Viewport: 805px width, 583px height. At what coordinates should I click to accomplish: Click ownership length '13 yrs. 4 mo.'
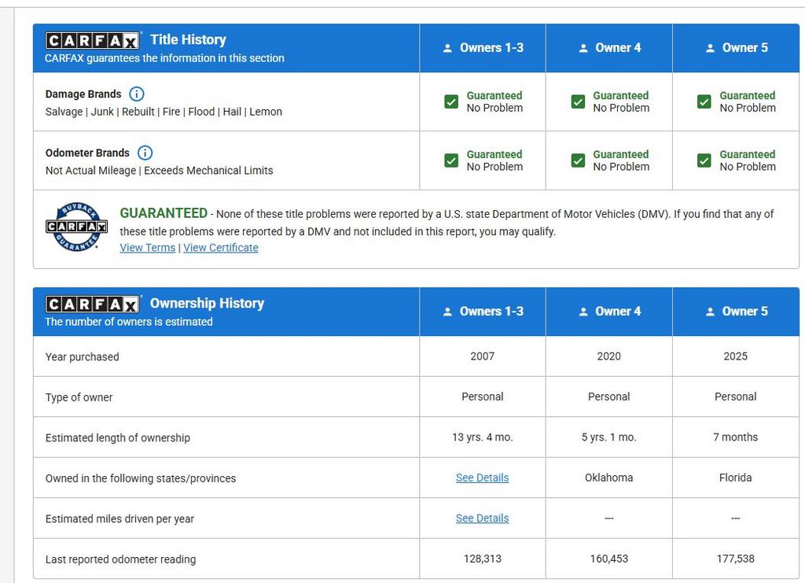pyautogui.click(x=483, y=437)
